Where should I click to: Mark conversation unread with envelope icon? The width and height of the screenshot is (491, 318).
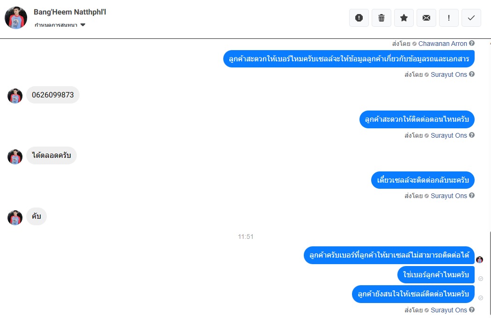[x=426, y=18]
